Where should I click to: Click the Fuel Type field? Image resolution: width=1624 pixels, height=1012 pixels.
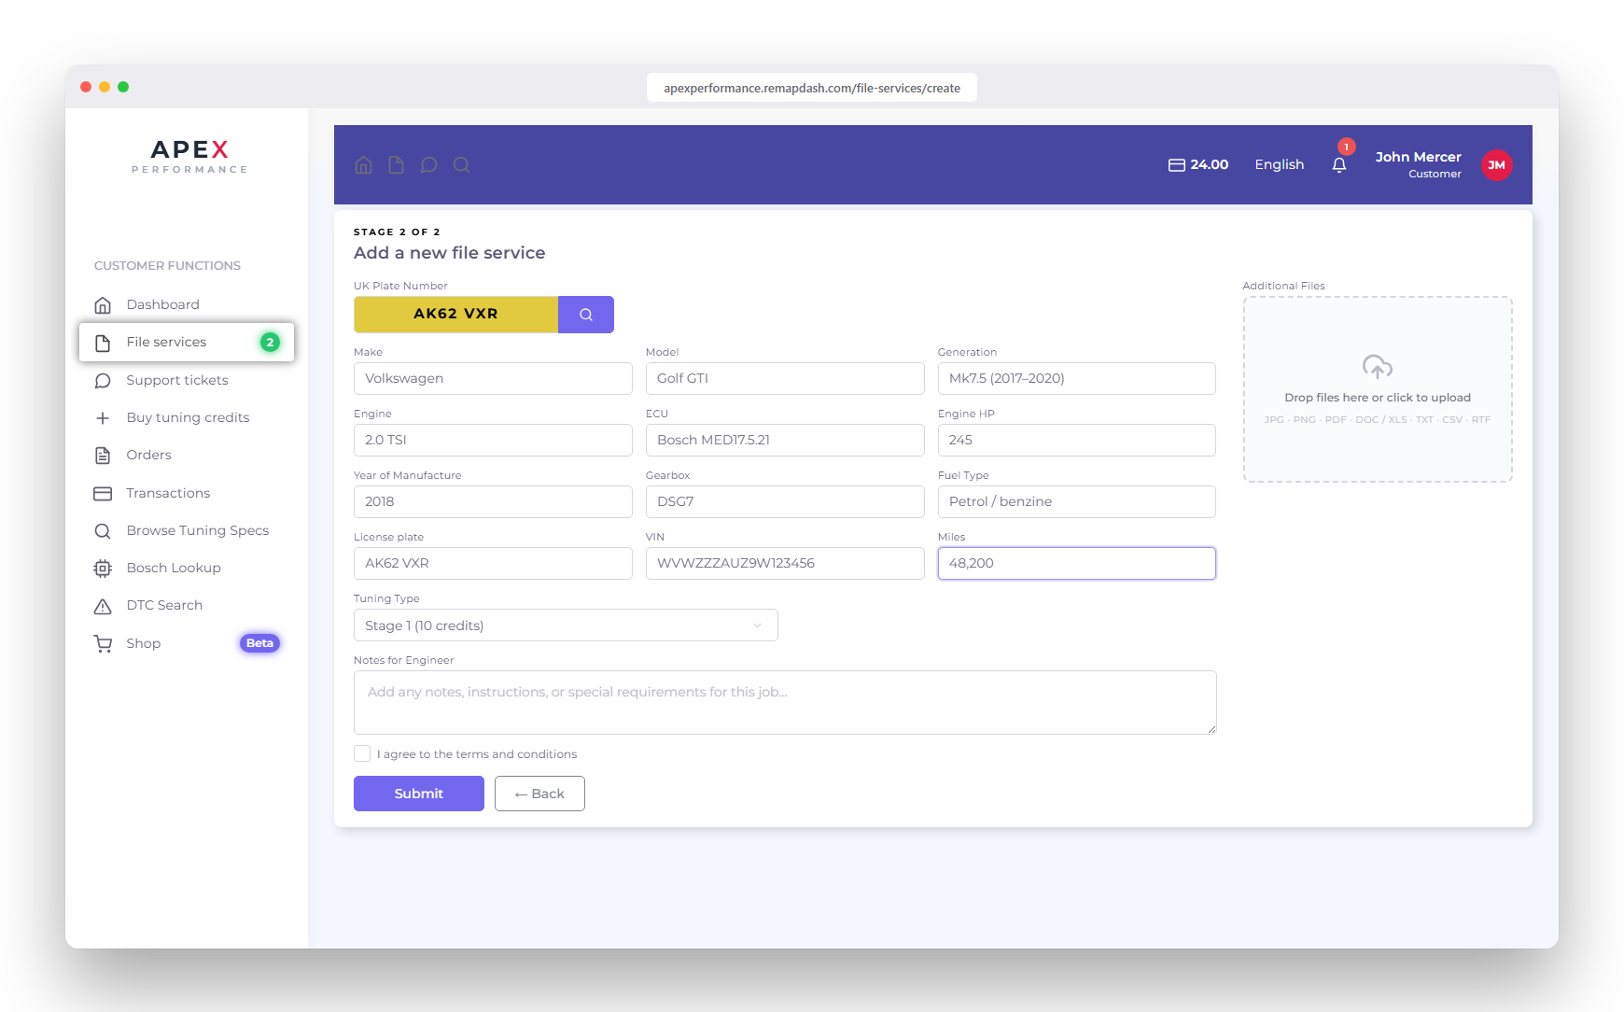[1077, 502]
